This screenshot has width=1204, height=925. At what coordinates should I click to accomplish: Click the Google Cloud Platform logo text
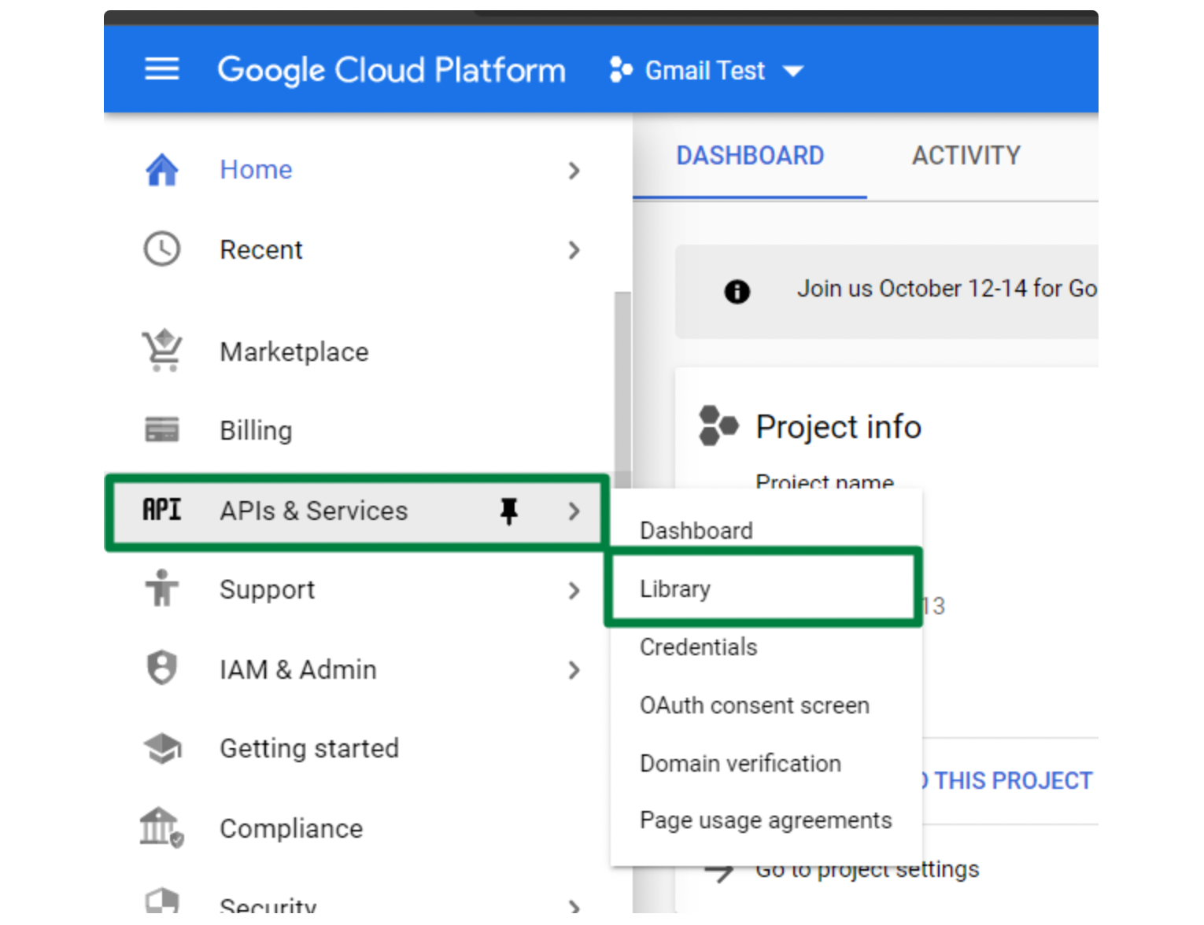click(391, 70)
